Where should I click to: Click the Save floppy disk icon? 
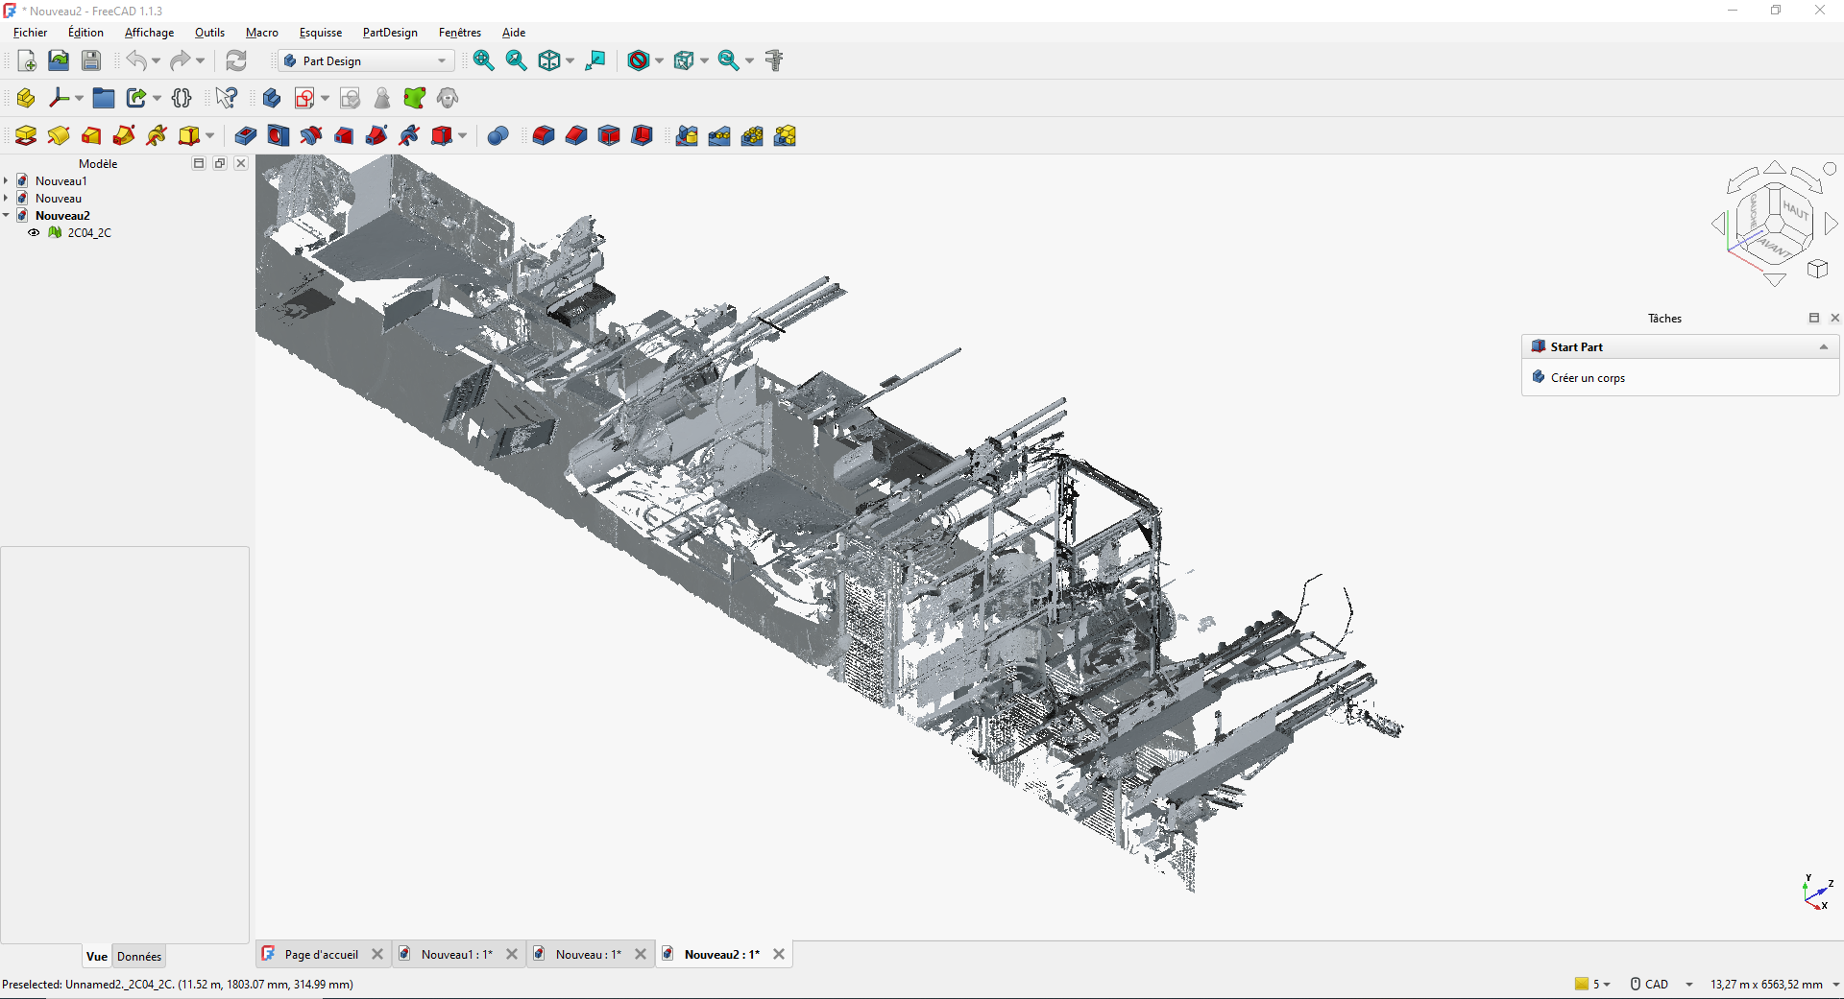click(x=91, y=60)
